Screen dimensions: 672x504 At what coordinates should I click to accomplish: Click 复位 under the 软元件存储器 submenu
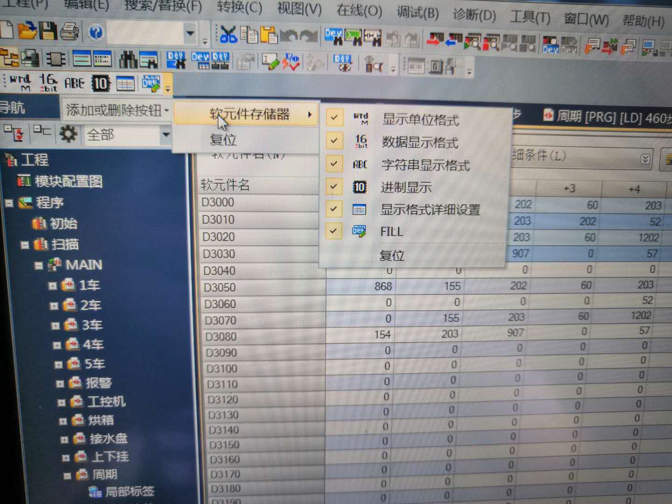pos(391,255)
